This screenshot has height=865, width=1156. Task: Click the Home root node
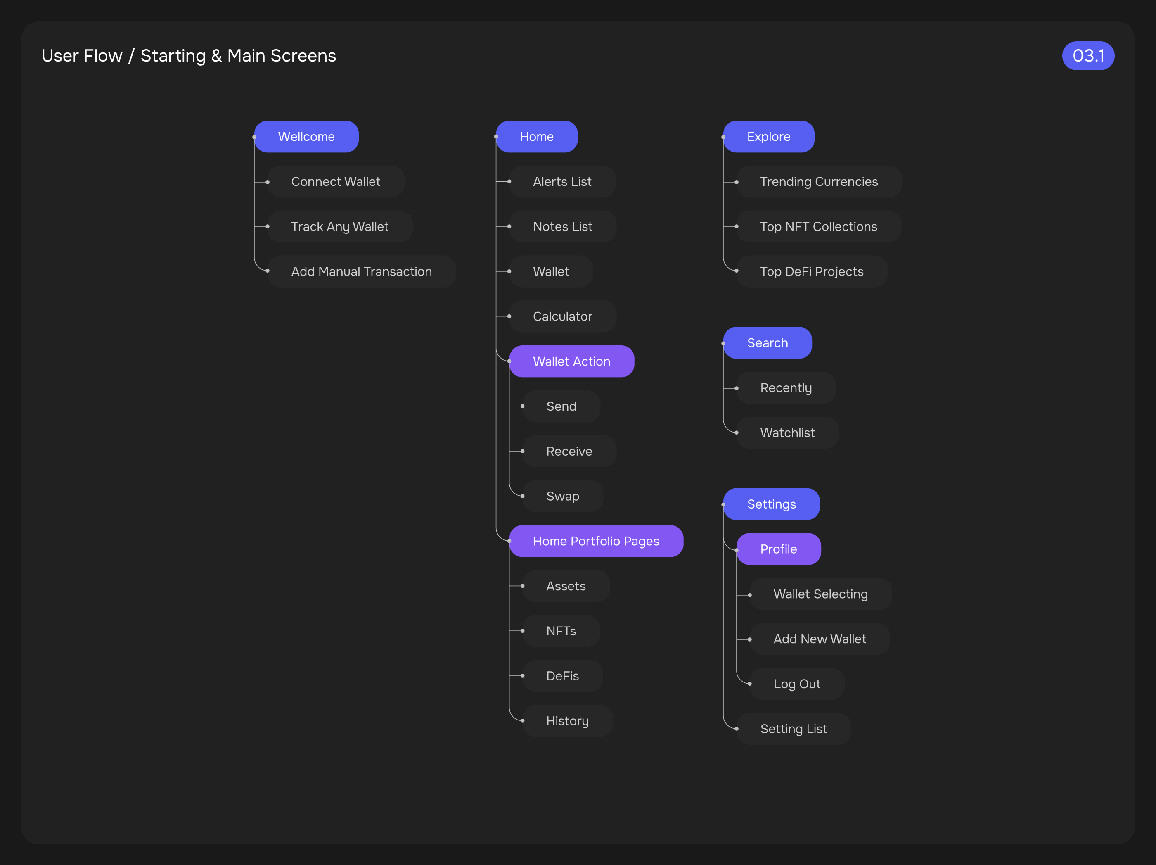[x=537, y=136]
